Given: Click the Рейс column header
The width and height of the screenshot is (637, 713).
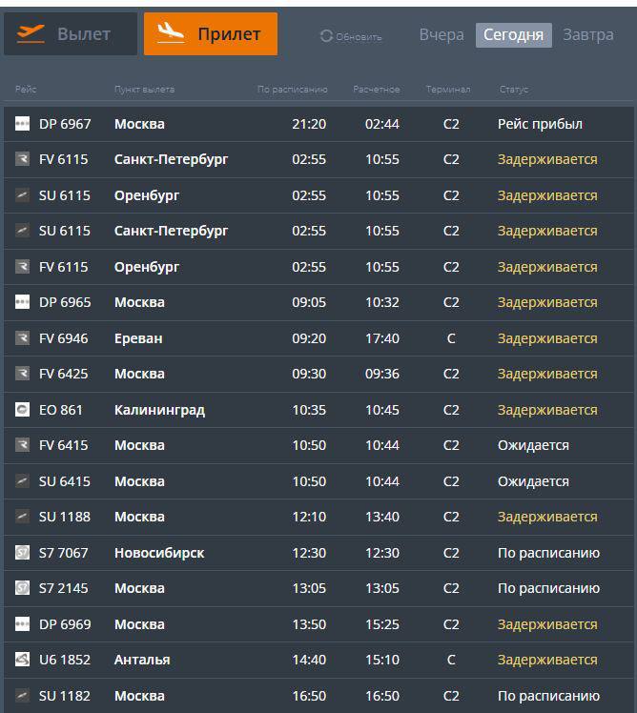Looking at the screenshot, I should point(26,90).
